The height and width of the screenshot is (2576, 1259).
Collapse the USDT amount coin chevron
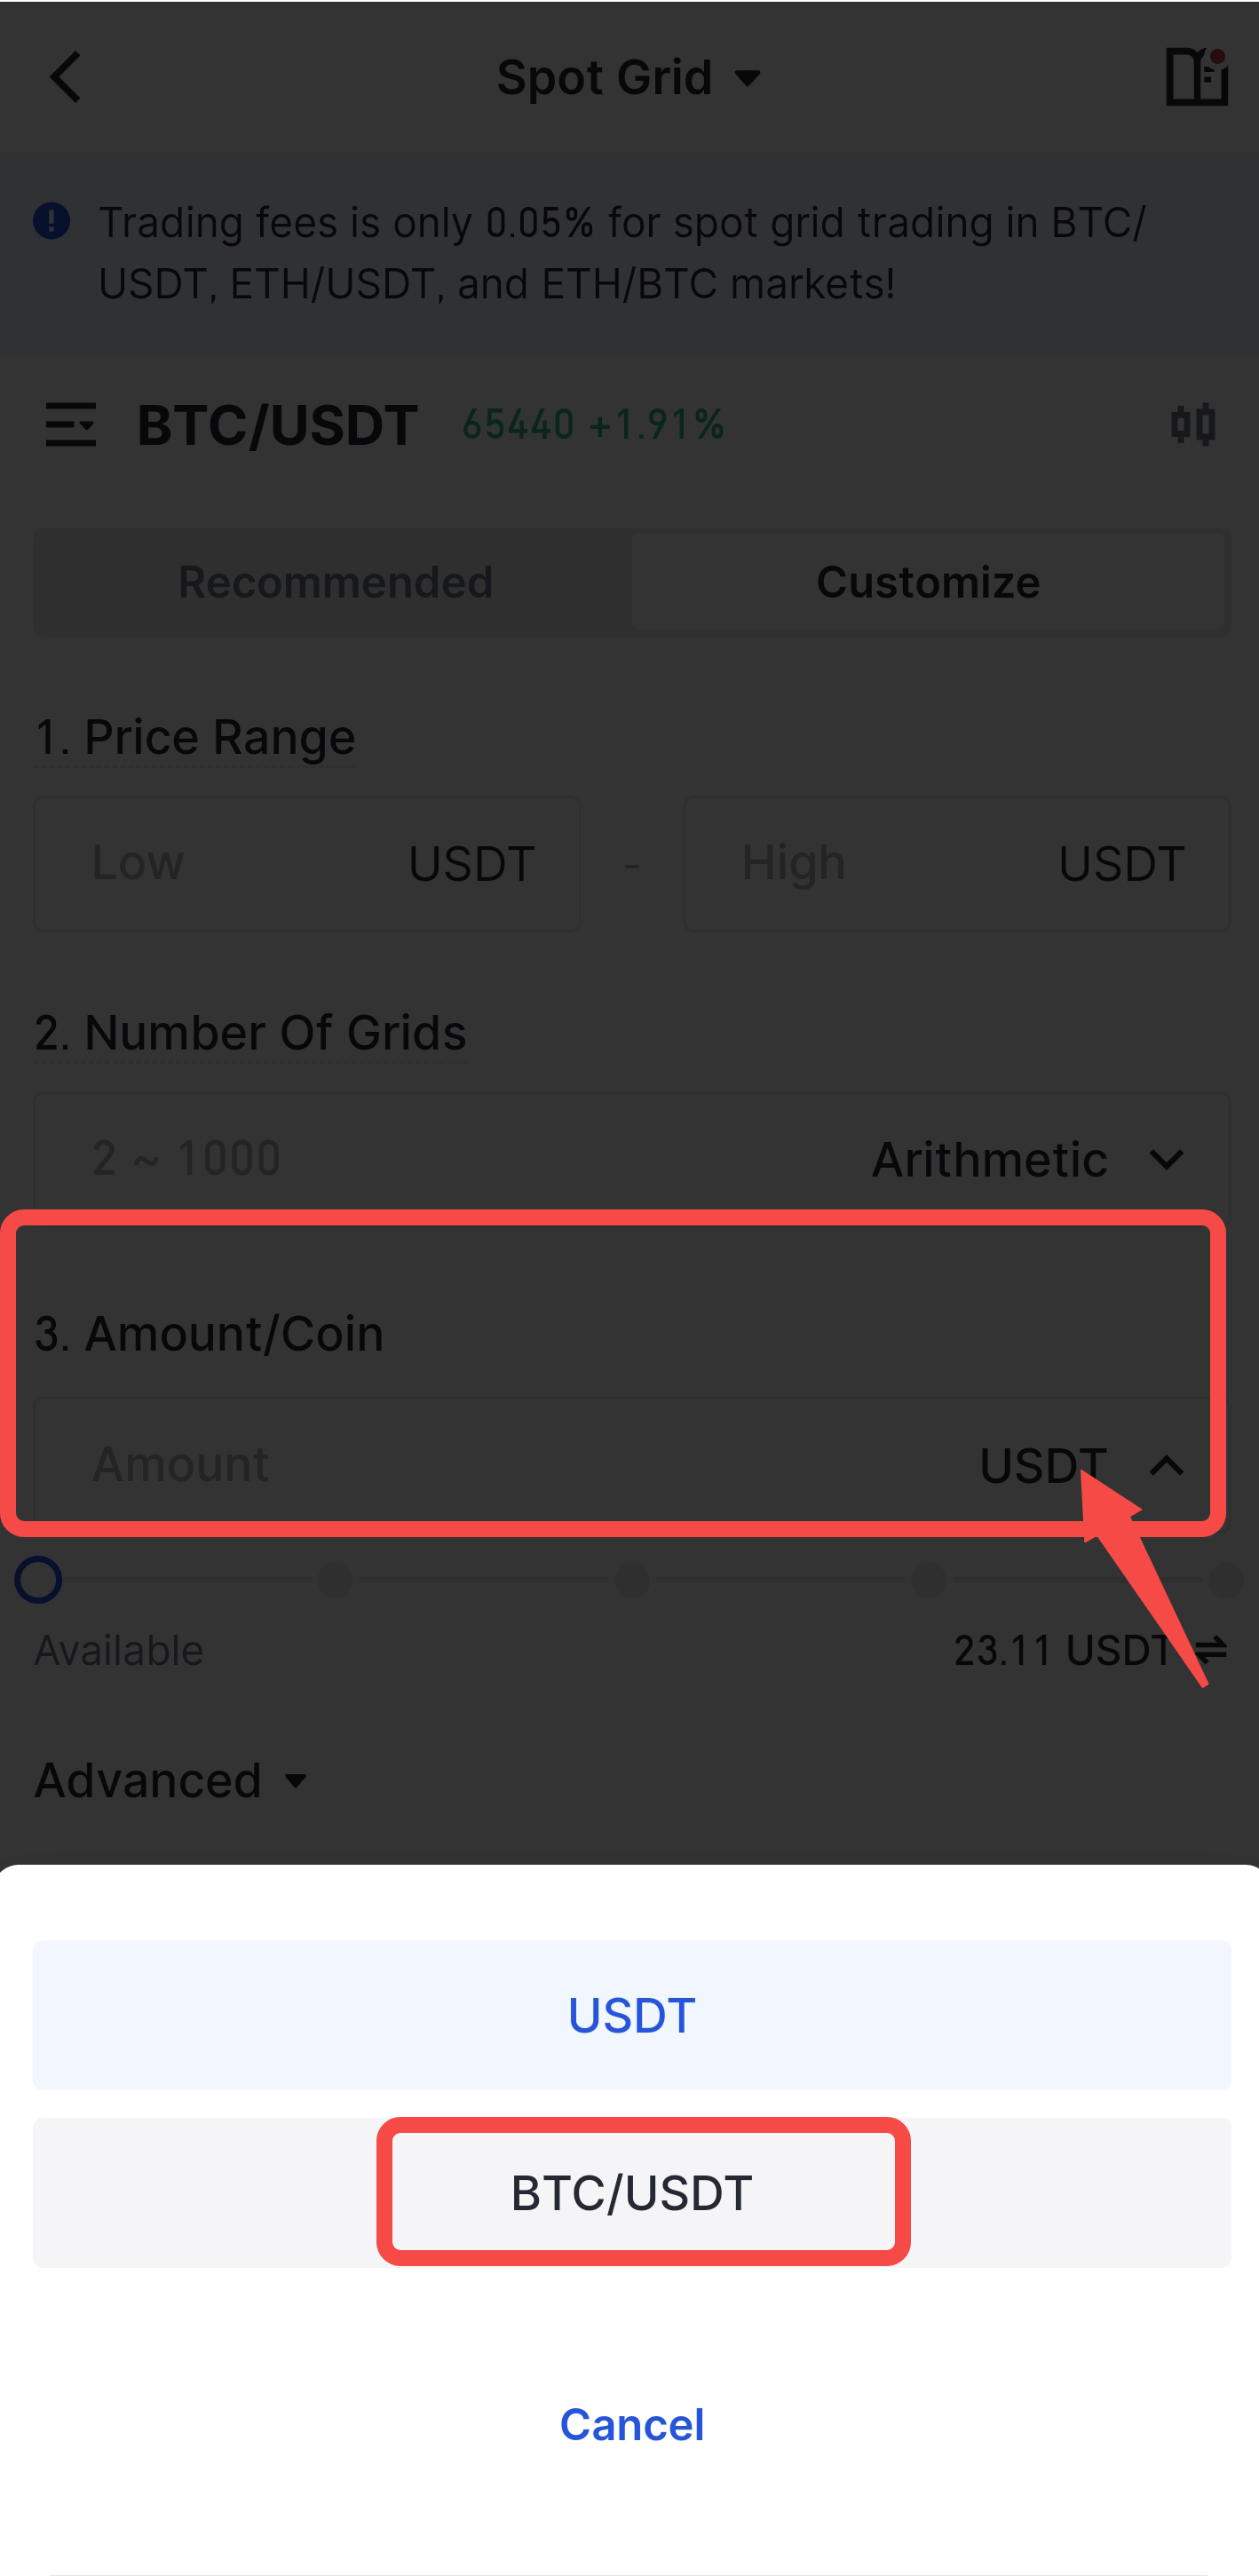pos(1165,1466)
